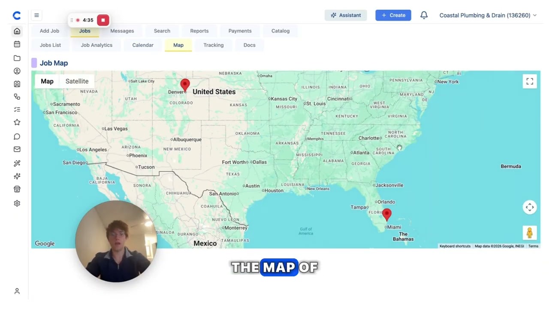Click the Albuquerque label on the map

click(187, 139)
